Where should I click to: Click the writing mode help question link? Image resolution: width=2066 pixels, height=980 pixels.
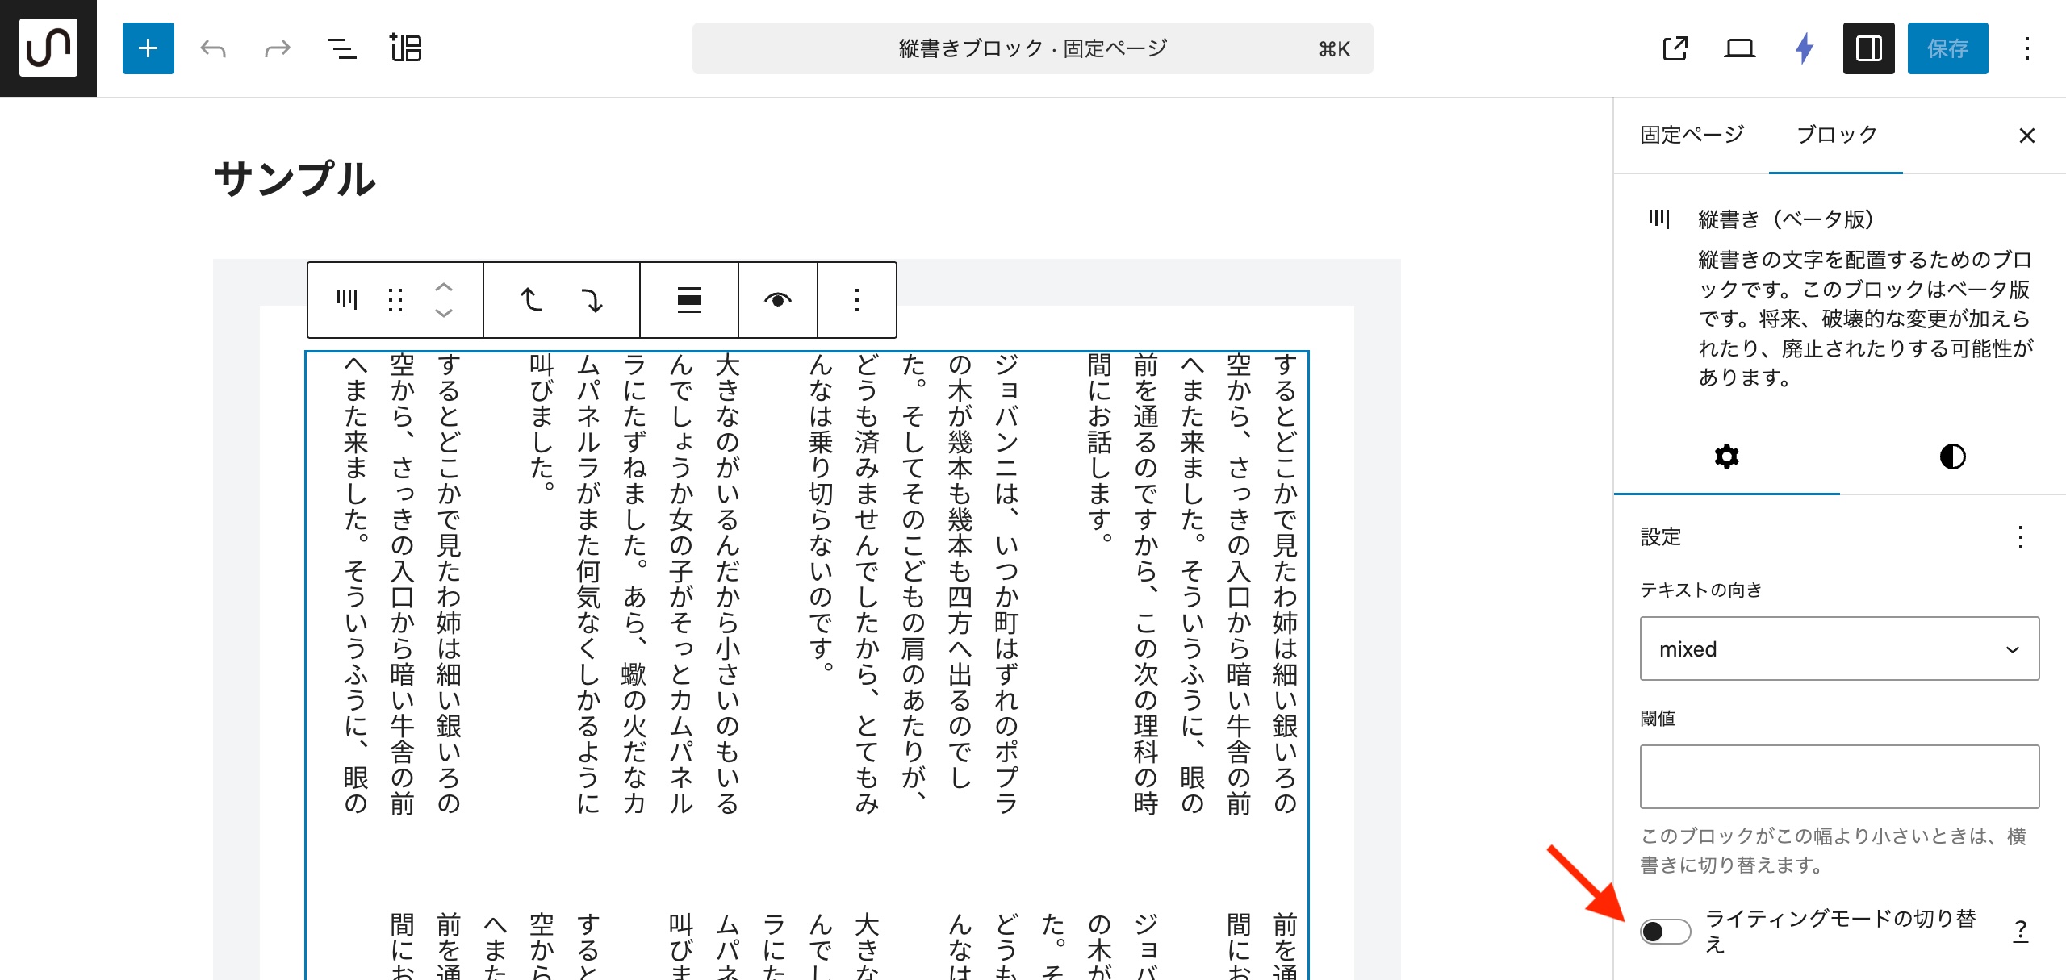point(2020,931)
